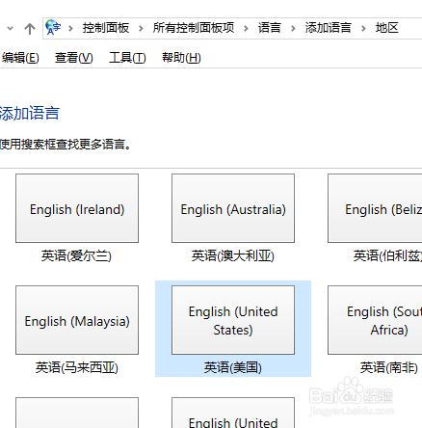Select the English (Ireland) tile

click(77, 208)
